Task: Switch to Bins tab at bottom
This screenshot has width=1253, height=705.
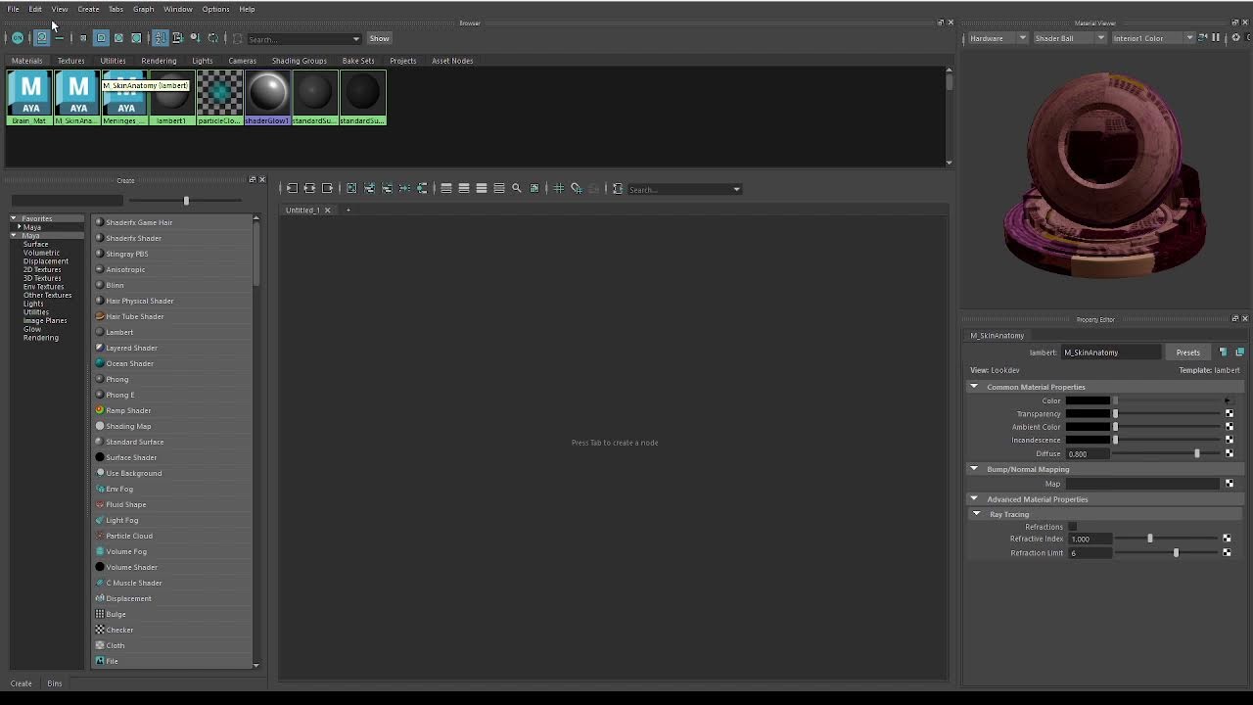Action: (x=54, y=683)
